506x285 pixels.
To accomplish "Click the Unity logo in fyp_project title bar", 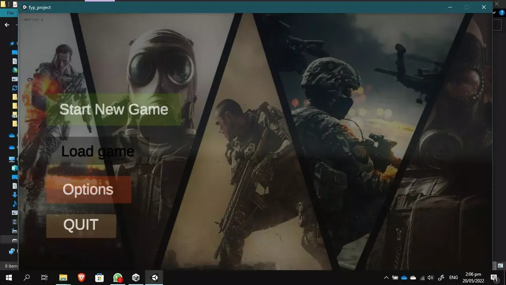I will coord(25,7).
